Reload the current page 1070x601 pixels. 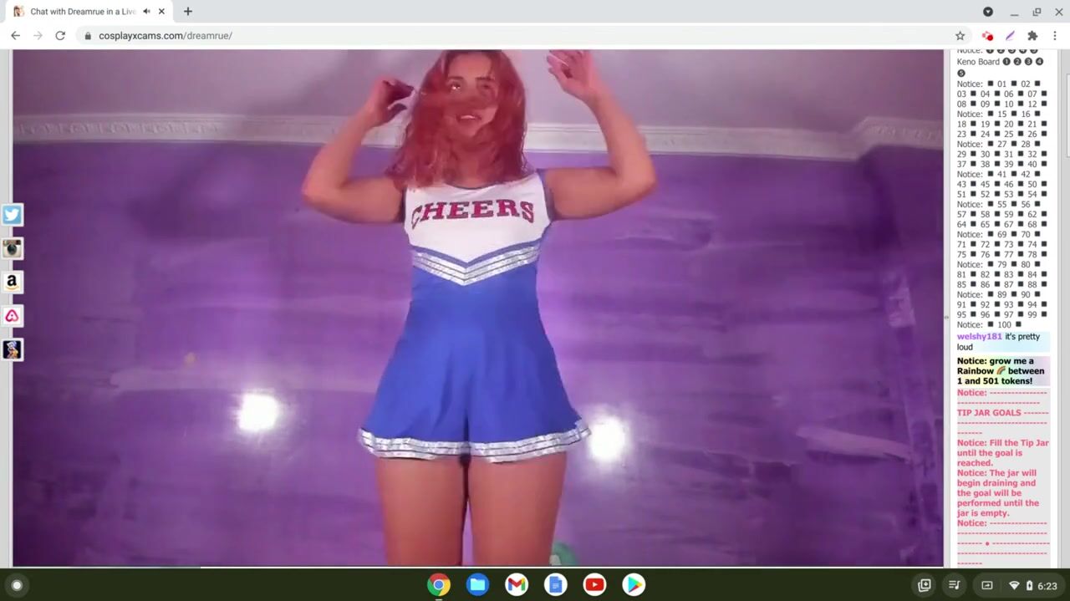60,36
